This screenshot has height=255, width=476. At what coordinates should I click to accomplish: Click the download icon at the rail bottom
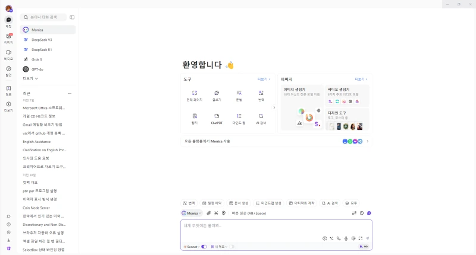point(8,240)
